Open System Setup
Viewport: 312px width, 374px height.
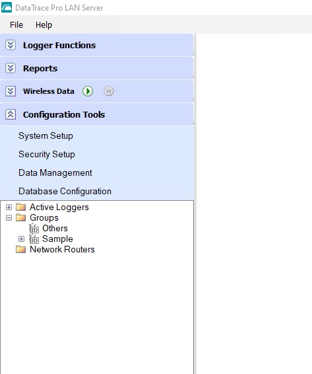pyautogui.click(x=46, y=135)
